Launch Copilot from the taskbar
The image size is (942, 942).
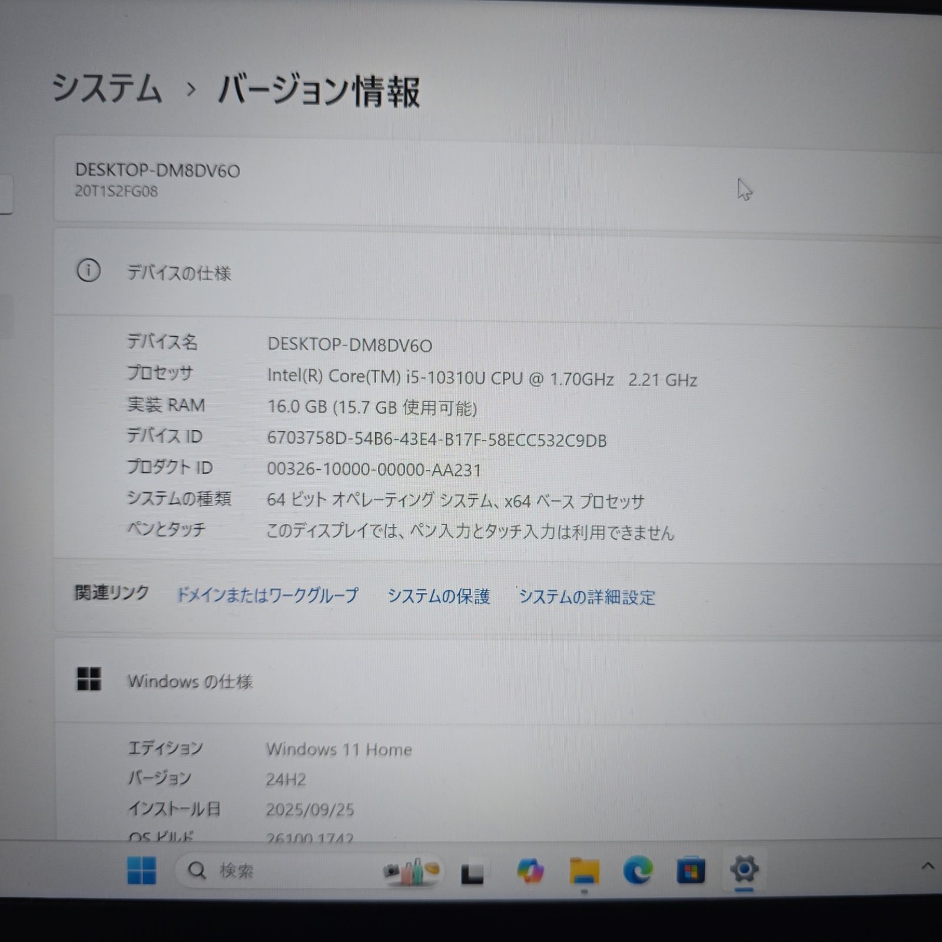click(529, 871)
